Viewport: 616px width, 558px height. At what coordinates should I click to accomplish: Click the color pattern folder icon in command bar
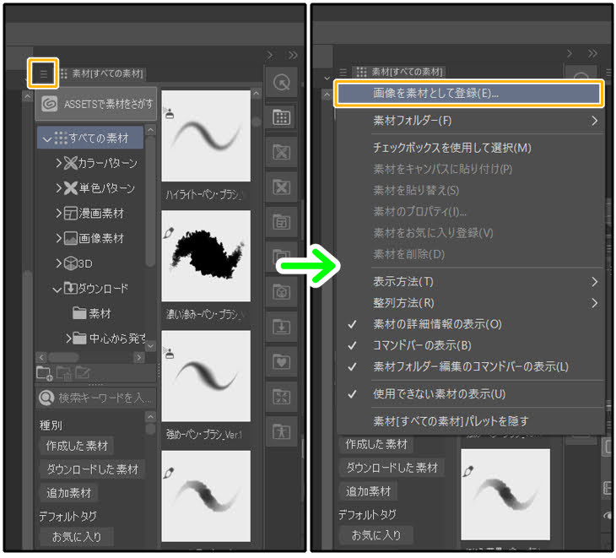[x=281, y=152]
